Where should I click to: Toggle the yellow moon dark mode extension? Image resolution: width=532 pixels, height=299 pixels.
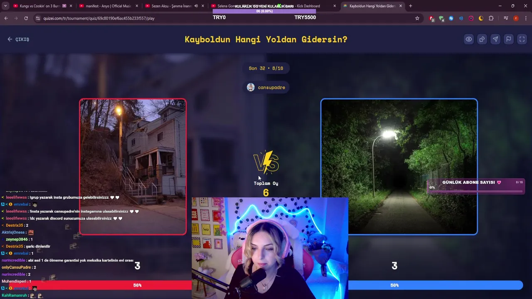pyautogui.click(x=481, y=18)
